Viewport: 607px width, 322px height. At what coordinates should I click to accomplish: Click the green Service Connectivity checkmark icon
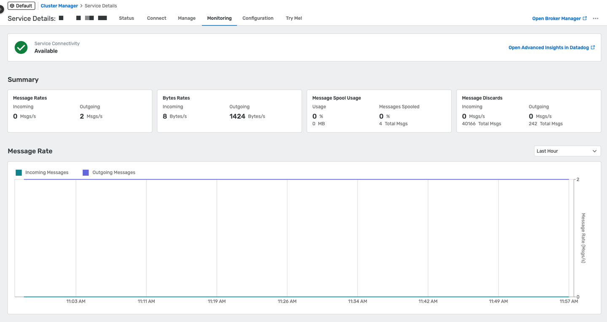(x=21, y=48)
